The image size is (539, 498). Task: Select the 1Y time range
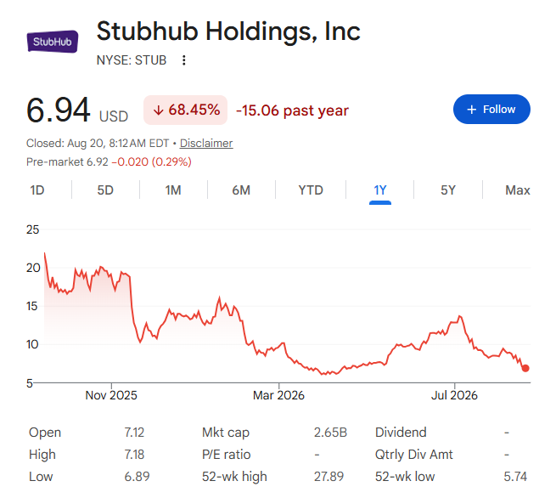(380, 190)
